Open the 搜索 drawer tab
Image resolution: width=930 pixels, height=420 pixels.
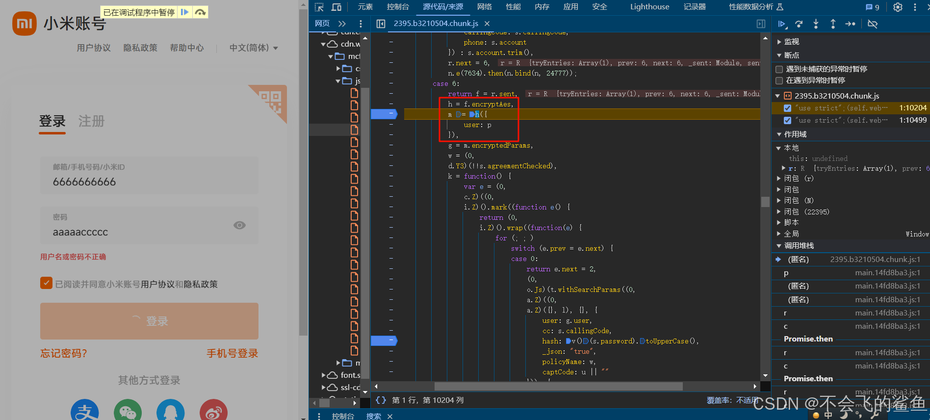374,416
